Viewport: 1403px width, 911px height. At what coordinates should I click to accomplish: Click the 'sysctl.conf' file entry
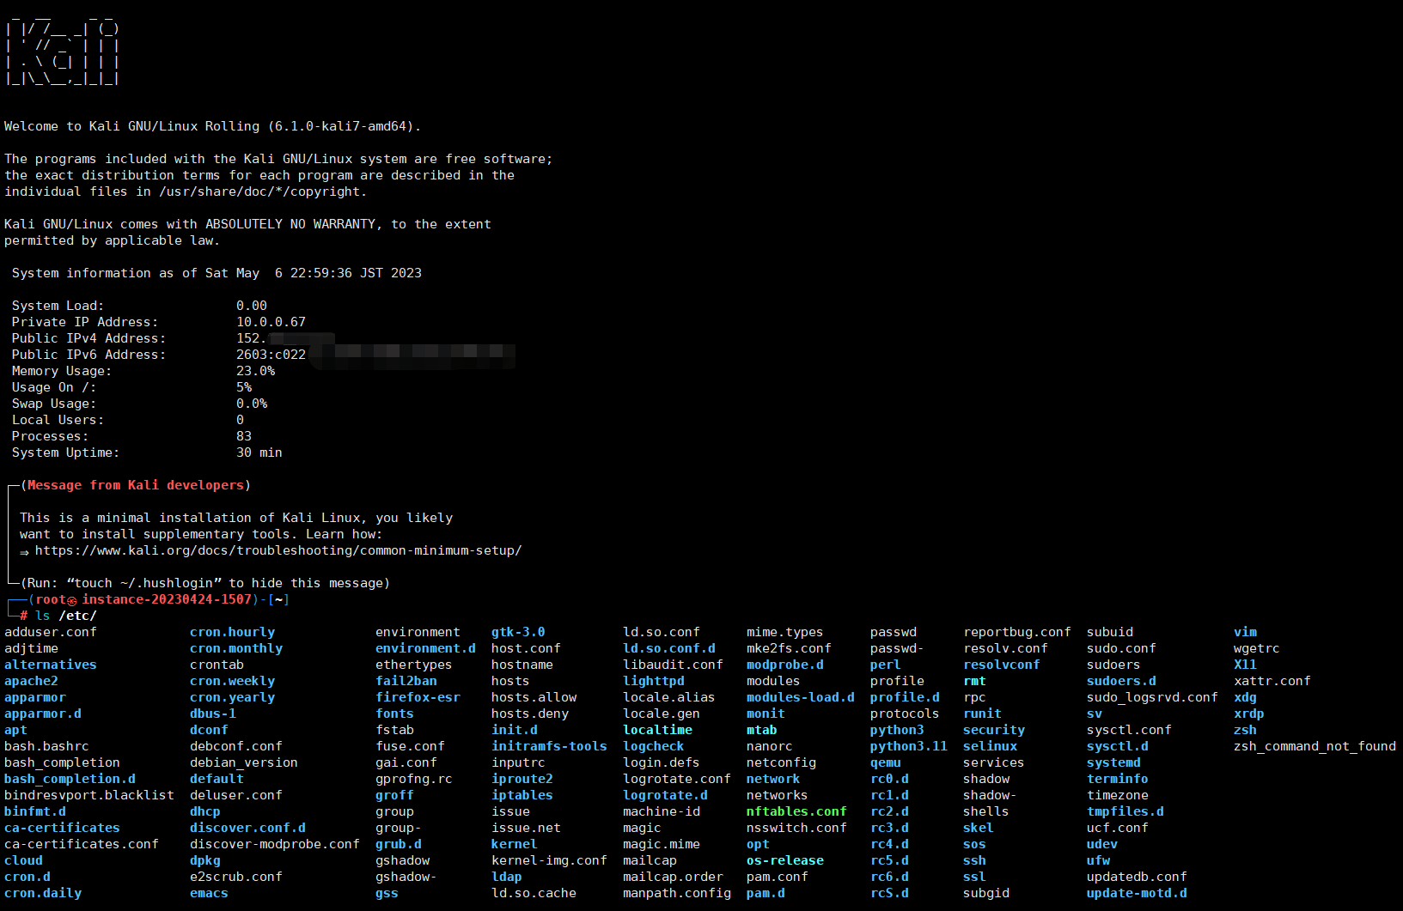[1129, 730]
